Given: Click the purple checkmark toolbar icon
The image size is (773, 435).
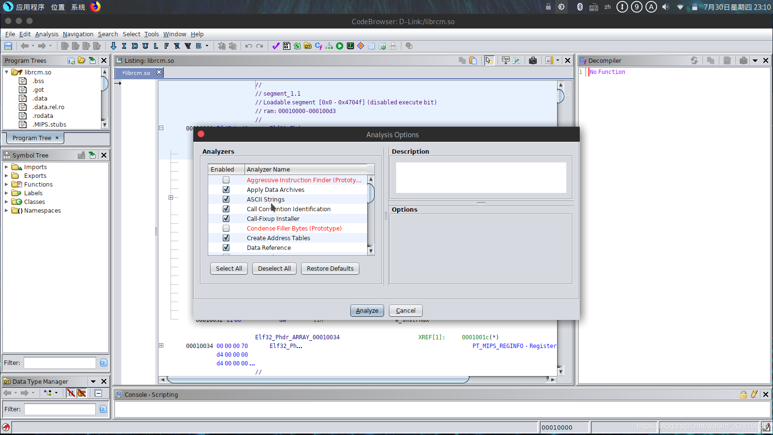Looking at the screenshot, I should click(x=276, y=46).
